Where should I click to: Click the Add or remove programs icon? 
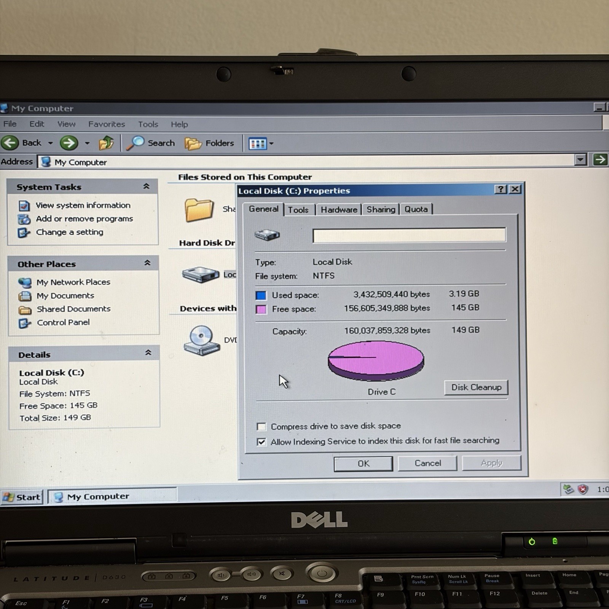24,219
